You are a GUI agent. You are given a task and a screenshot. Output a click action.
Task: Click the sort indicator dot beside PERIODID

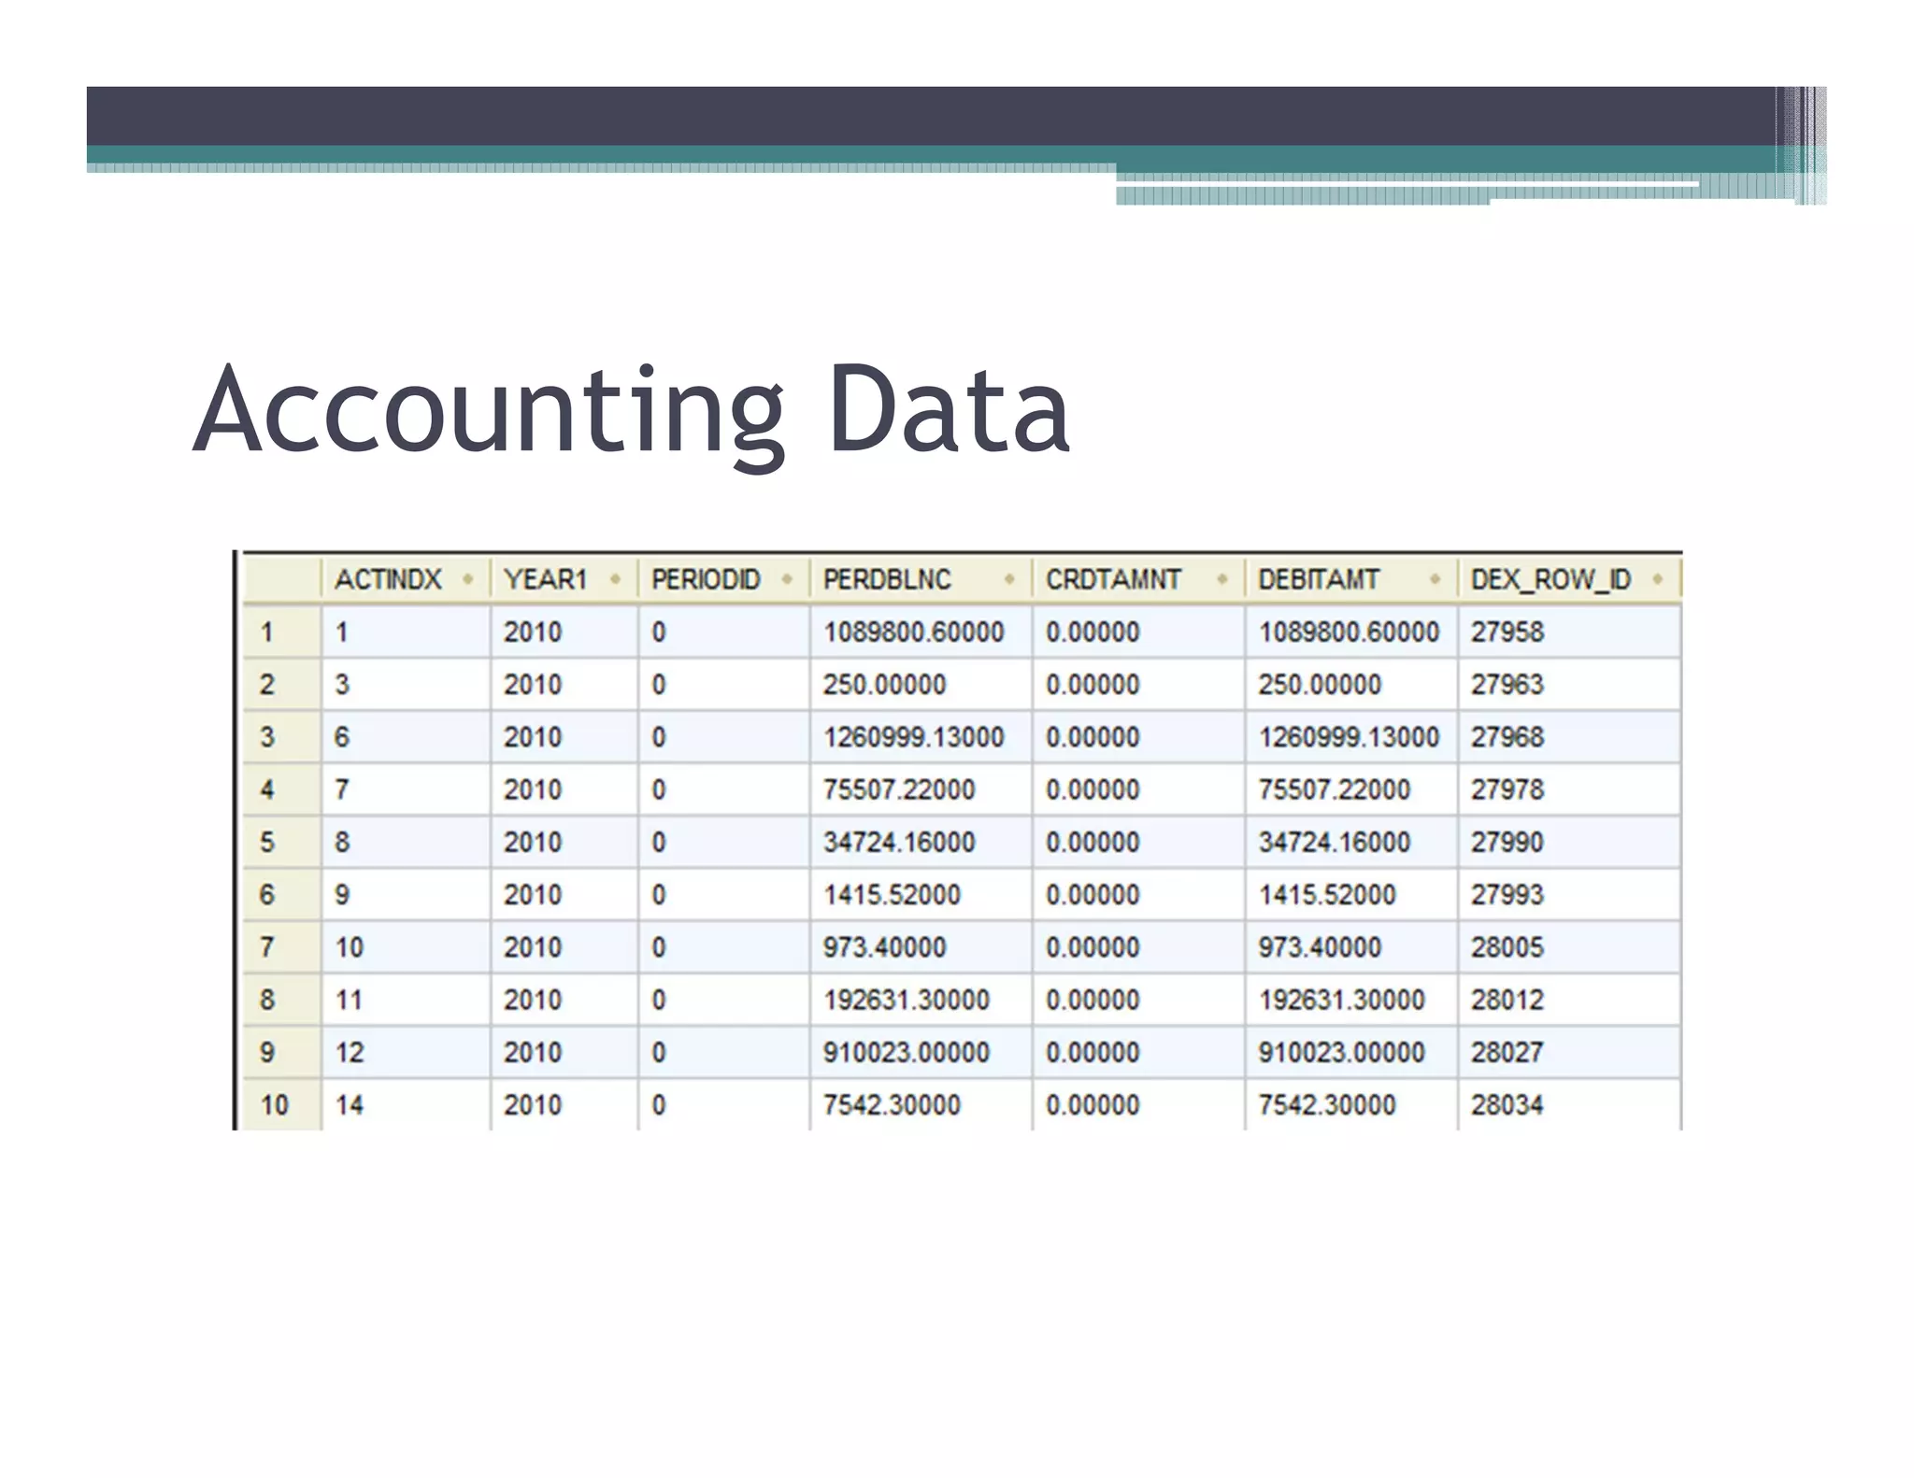tap(787, 579)
